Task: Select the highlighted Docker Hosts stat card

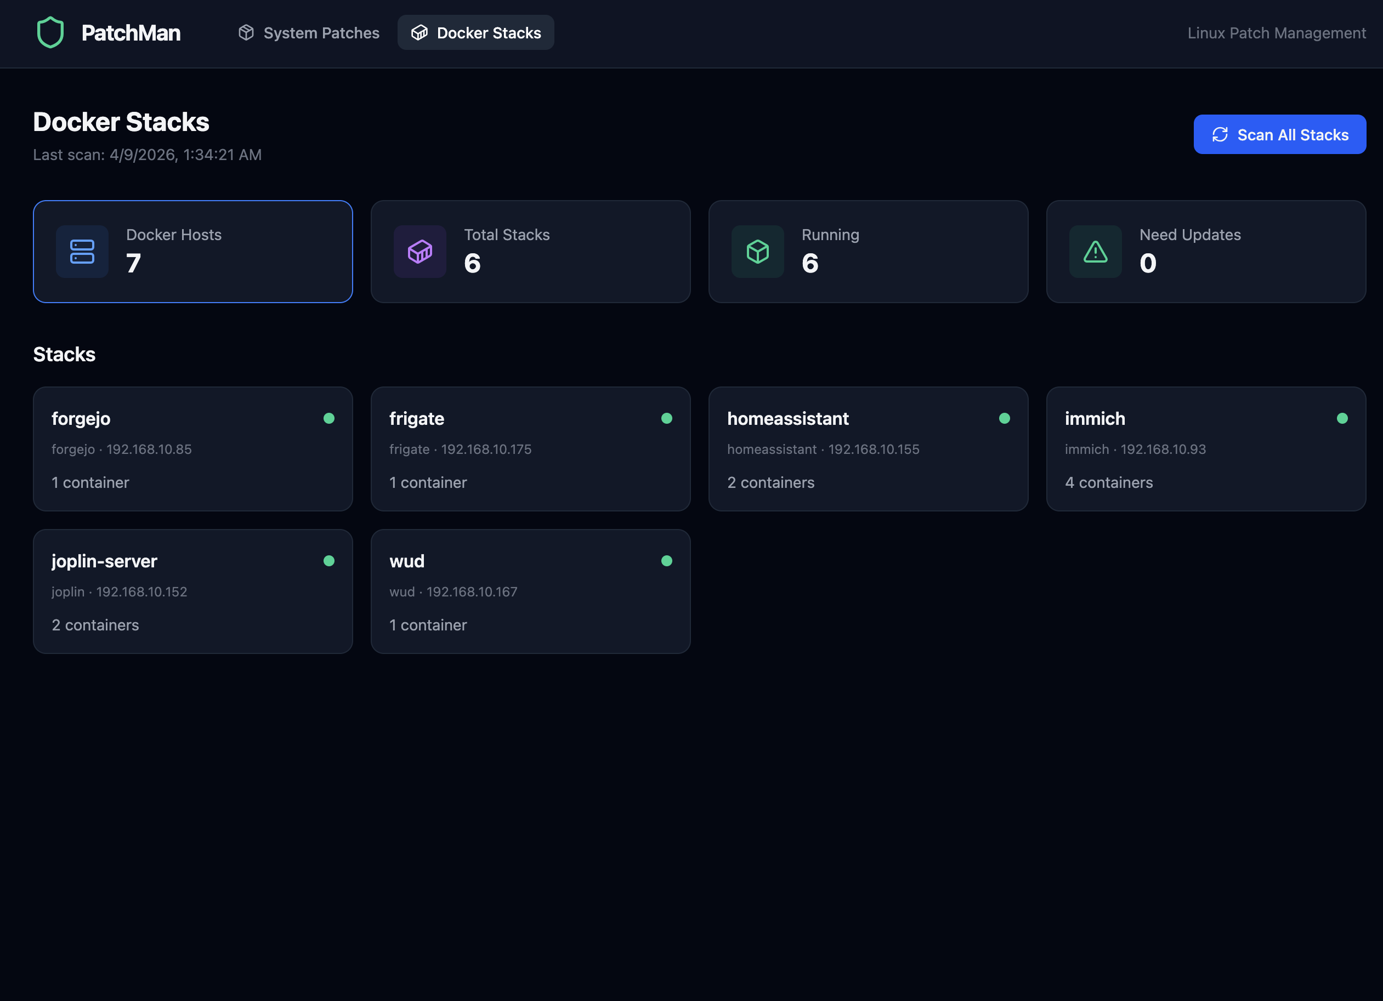Action: (x=192, y=251)
